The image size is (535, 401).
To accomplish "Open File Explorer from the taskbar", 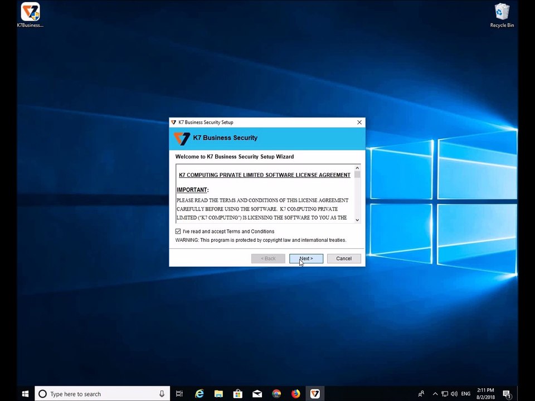I will (x=218, y=394).
